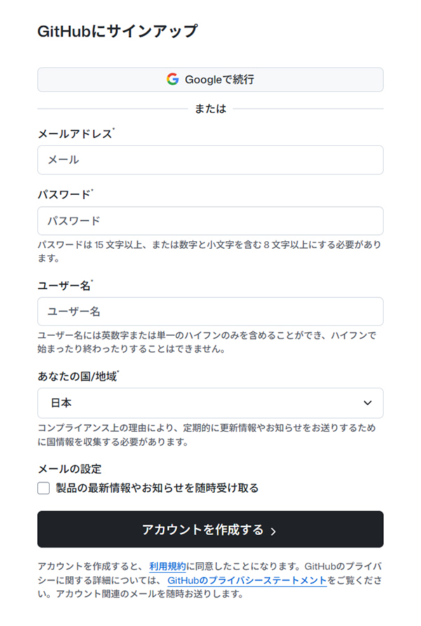
Task: Open GitHubのプライバシーステートメント link
Action: point(247,580)
